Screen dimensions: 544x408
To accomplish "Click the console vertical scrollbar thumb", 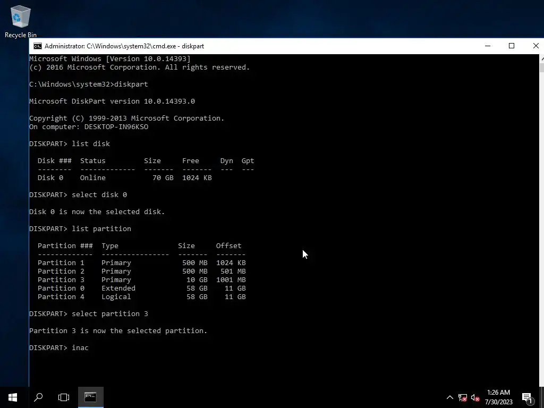I will pyautogui.click(x=541, y=67).
